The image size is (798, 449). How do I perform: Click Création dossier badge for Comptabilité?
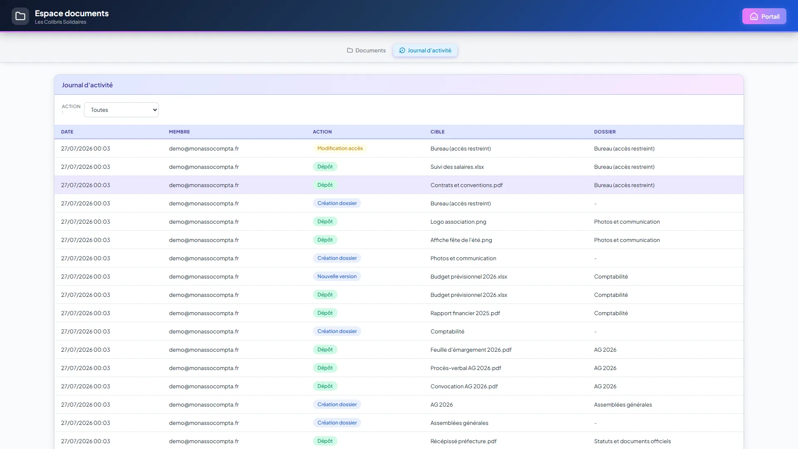tap(337, 331)
